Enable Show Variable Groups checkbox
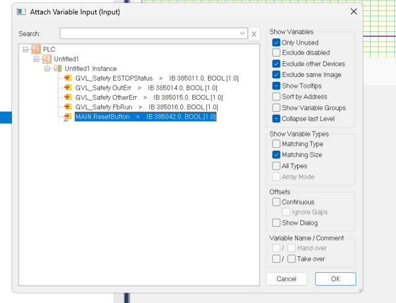Image resolution: width=396 pixels, height=303 pixels. coord(276,108)
